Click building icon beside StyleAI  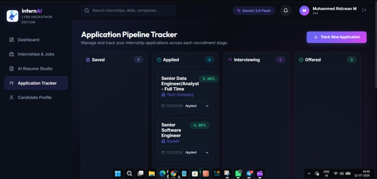[x=163, y=141]
